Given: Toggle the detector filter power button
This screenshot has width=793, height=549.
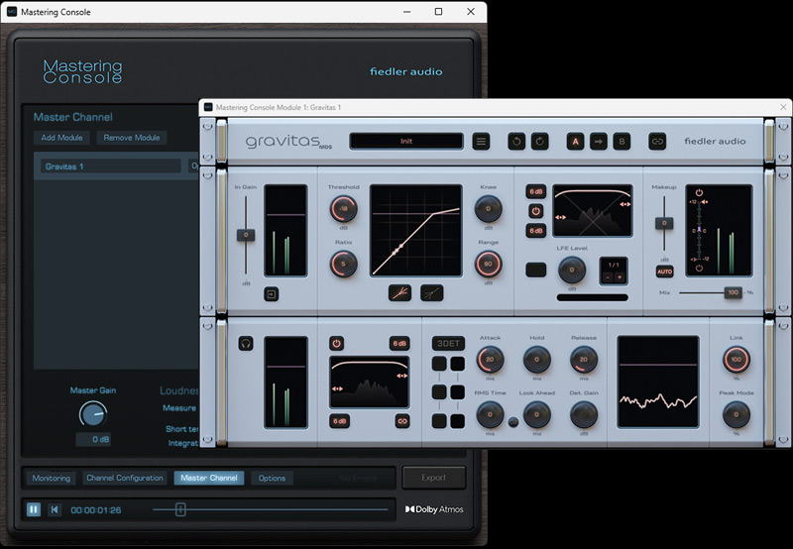Looking at the screenshot, I should pyautogui.click(x=337, y=344).
